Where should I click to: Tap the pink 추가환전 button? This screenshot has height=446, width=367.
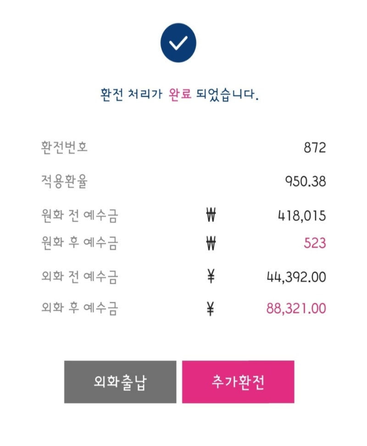tap(238, 382)
